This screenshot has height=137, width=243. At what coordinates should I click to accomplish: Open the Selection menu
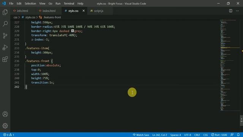click(30, 3)
